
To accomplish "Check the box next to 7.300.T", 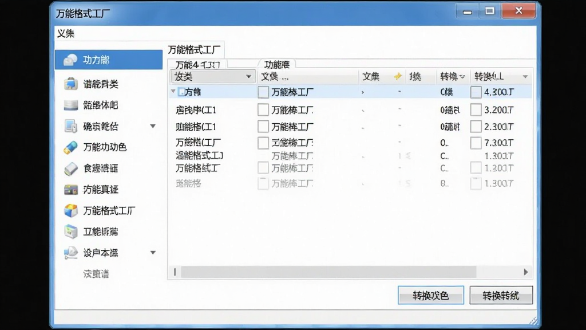I will [x=476, y=143].
